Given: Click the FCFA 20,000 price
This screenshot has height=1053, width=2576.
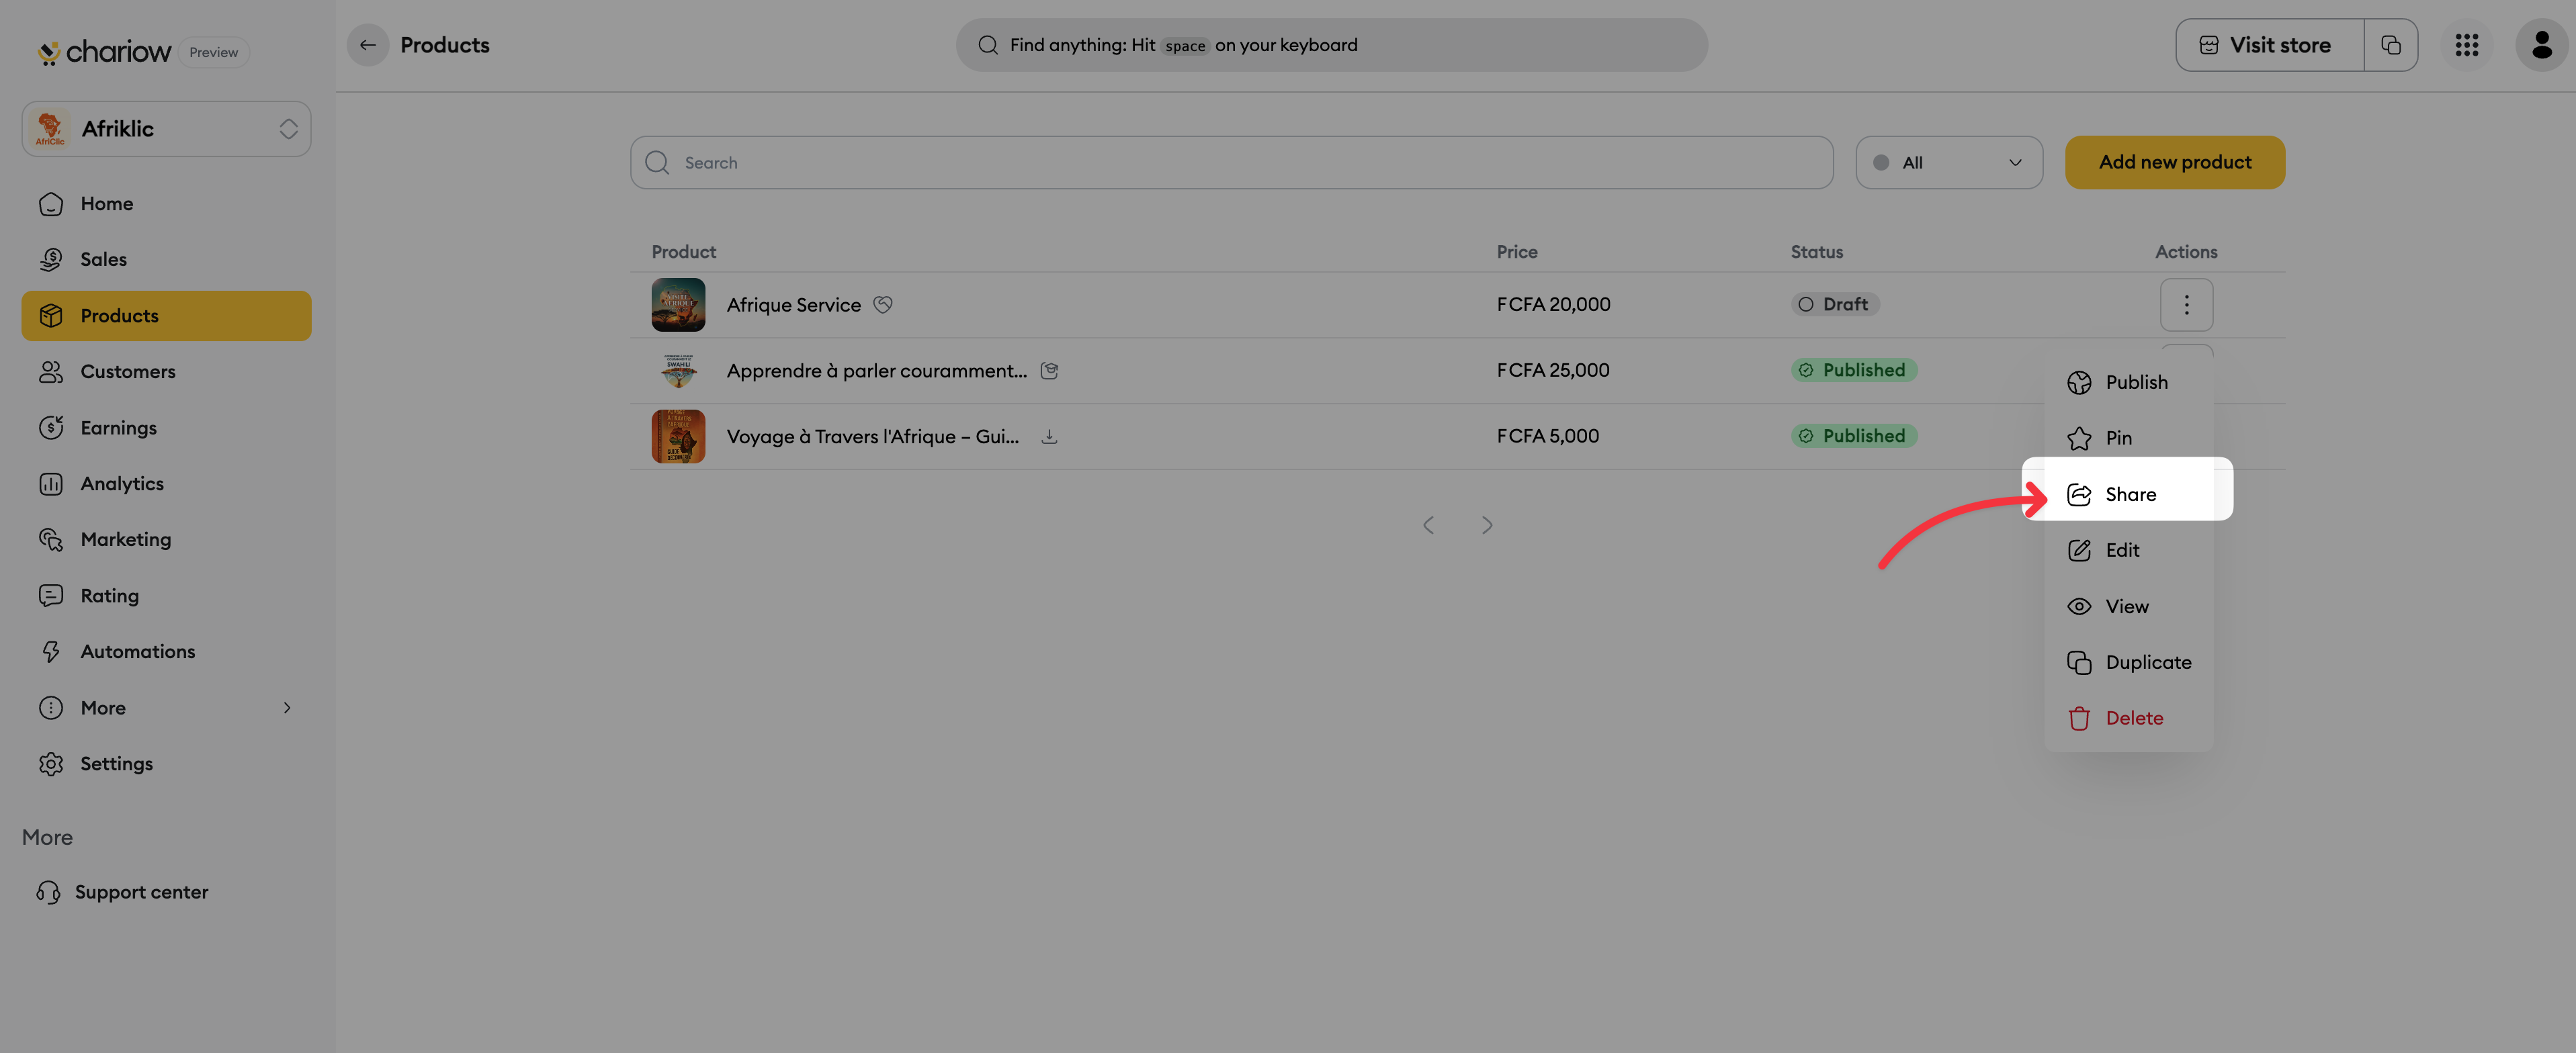Looking at the screenshot, I should coord(1553,305).
